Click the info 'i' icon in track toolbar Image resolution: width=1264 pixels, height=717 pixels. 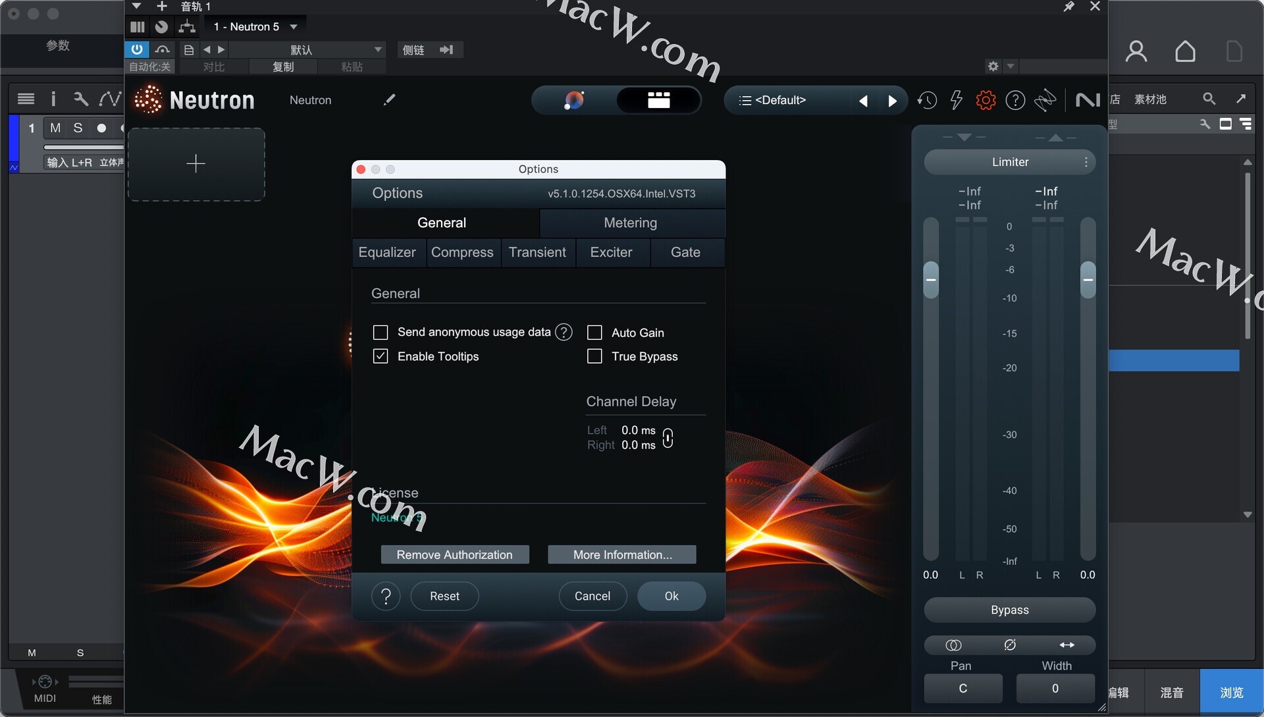53,99
